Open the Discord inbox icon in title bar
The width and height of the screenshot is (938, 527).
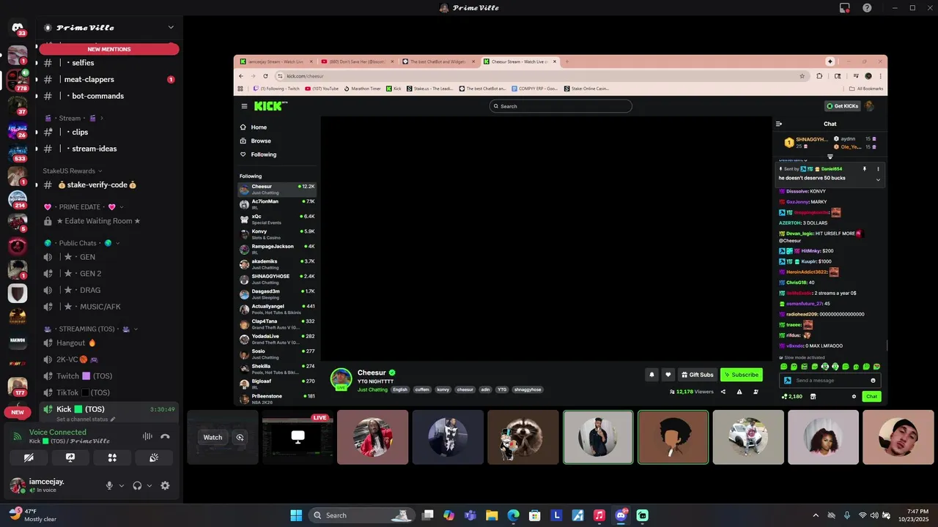(x=845, y=8)
